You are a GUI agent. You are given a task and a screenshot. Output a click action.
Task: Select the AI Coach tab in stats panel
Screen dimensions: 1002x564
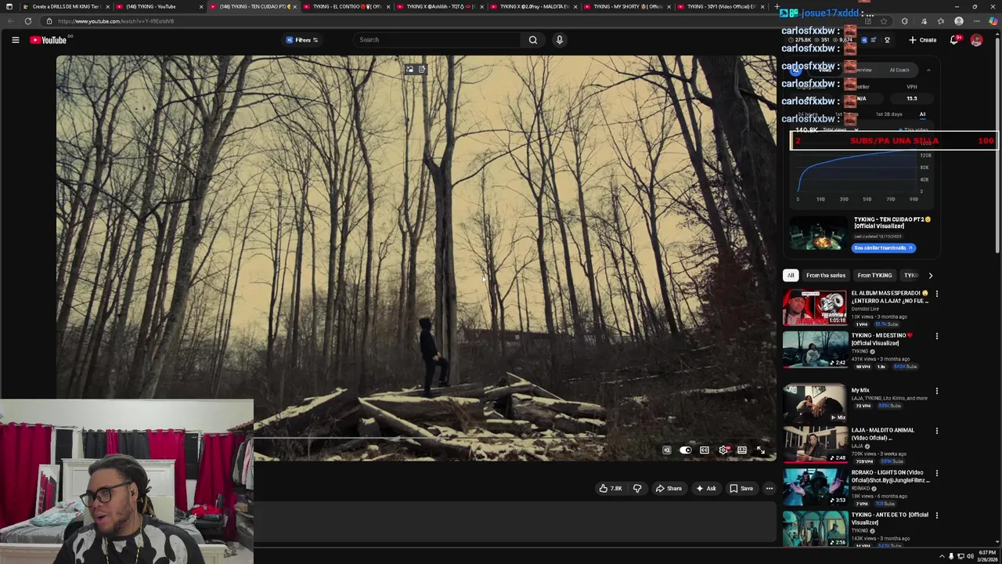pyautogui.click(x=899, y=70)
